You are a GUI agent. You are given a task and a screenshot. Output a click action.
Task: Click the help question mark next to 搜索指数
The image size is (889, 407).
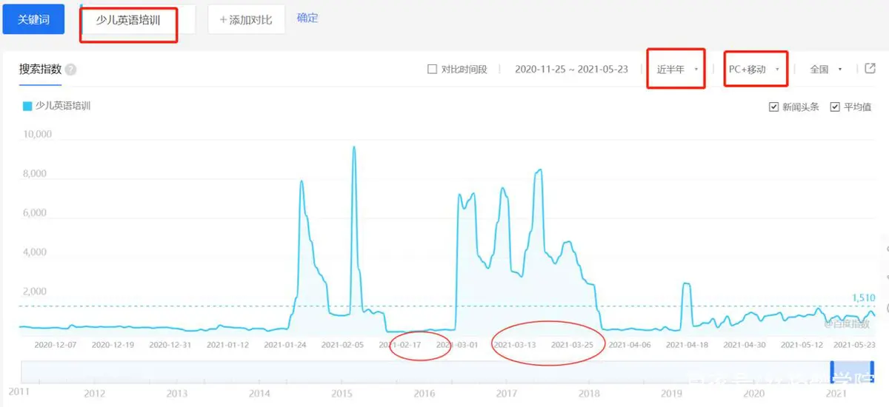[x=70, y=70]
